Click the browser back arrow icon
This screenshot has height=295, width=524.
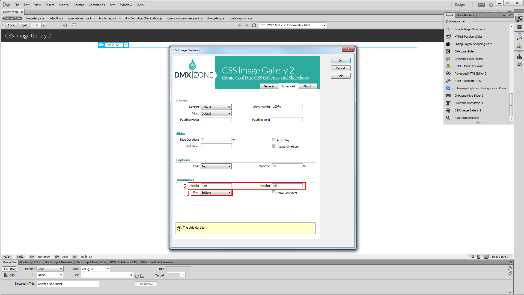(x=240, y=25)
